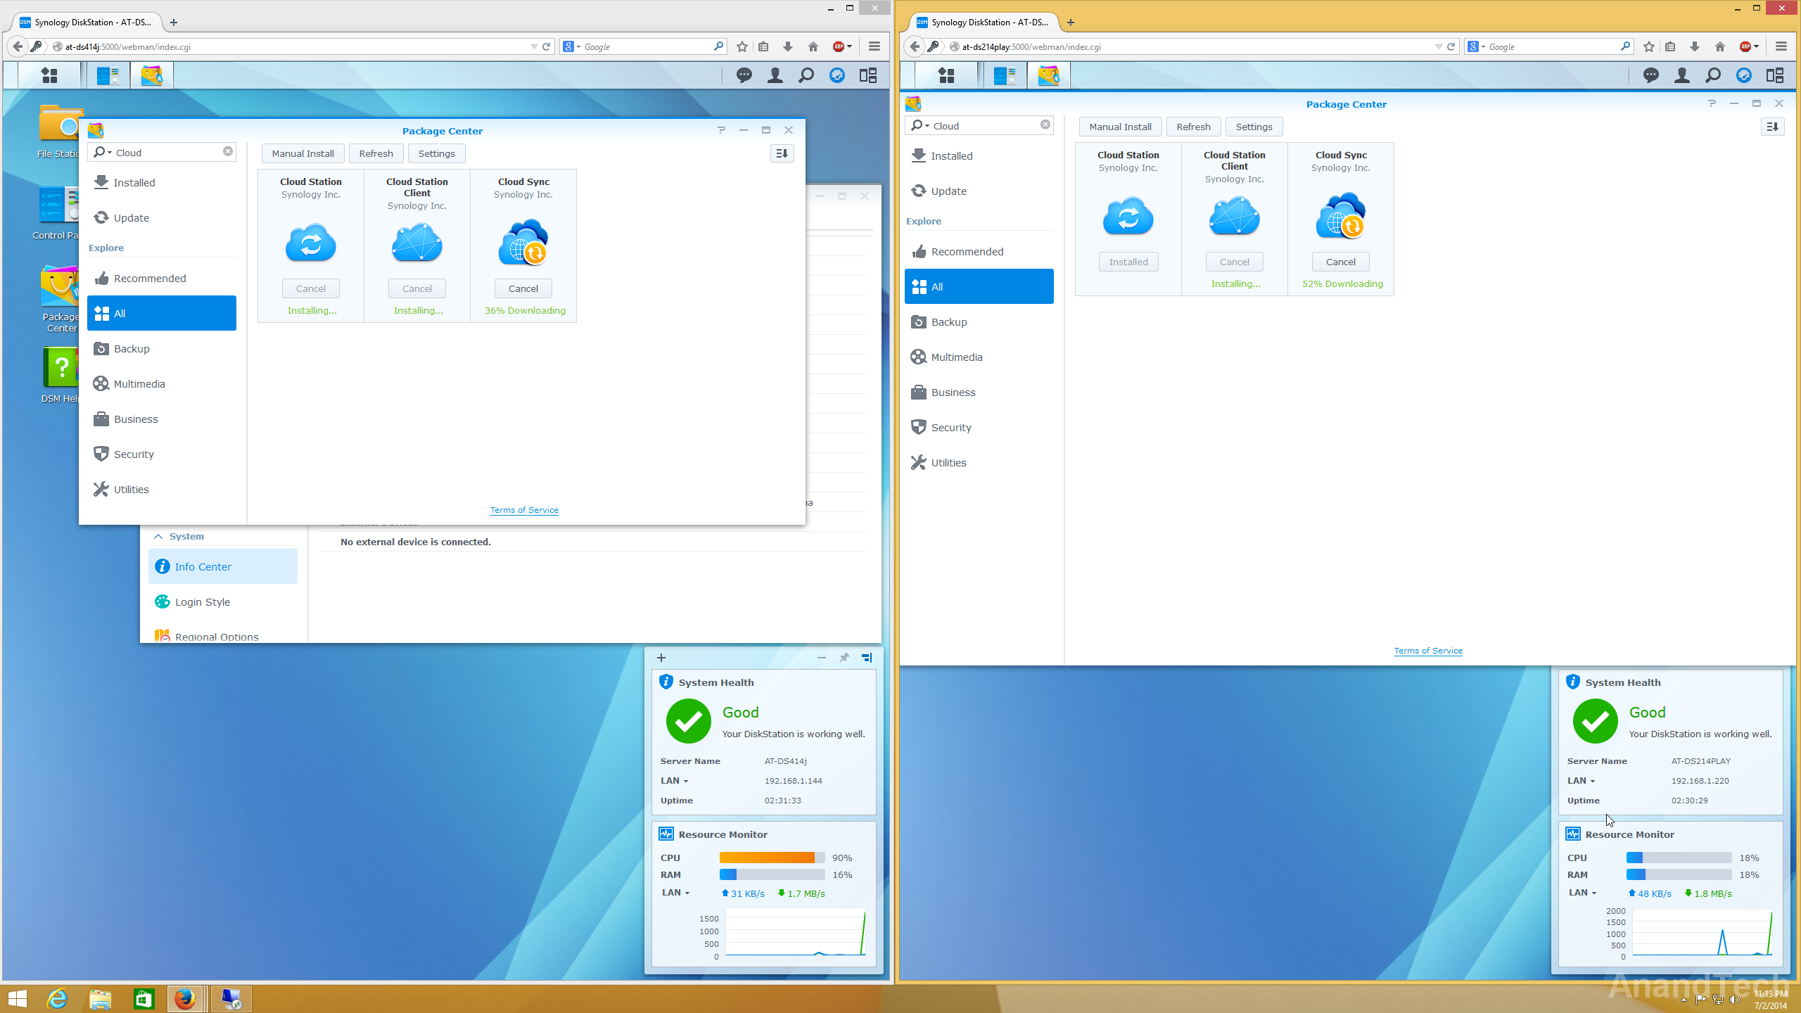Click the Cloud Station Client icon
Viewport: 1801px width, 1013px height.
pos(416,245)
